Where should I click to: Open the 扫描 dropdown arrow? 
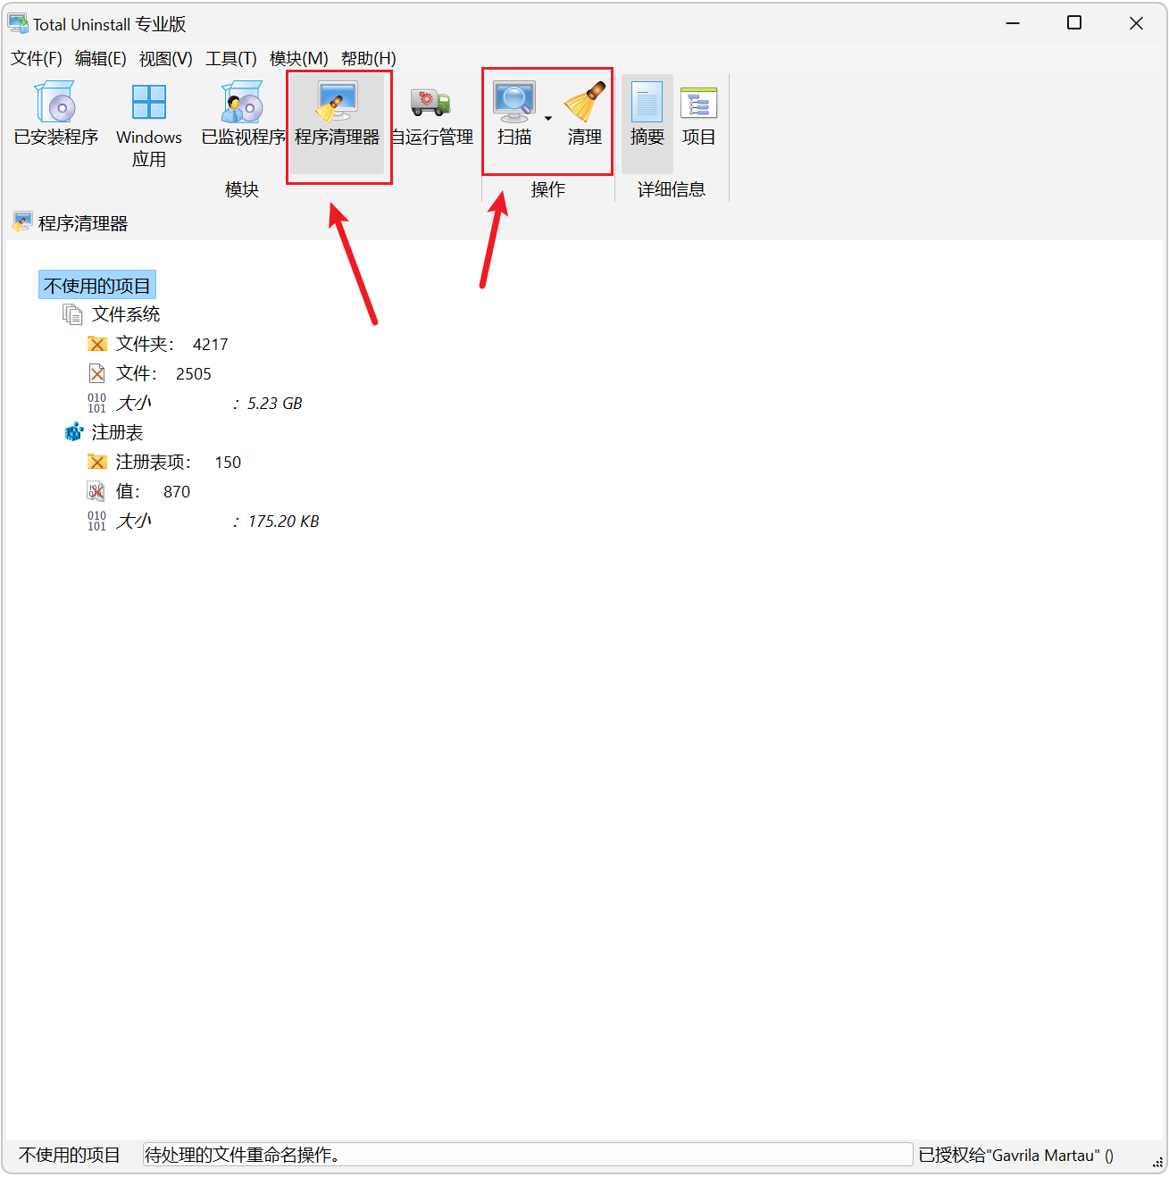click(548, 118)
